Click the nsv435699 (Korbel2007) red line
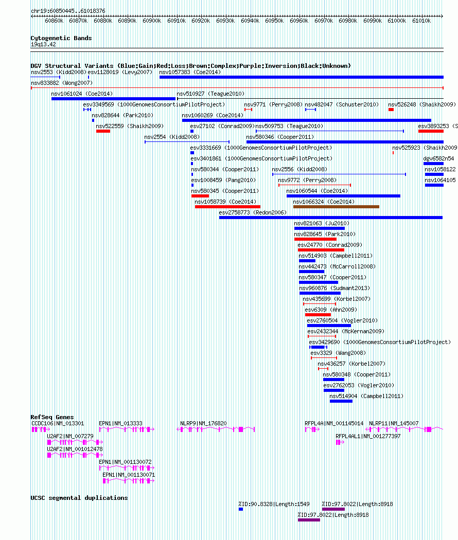458x540 pixels. (x=320, y=304)
